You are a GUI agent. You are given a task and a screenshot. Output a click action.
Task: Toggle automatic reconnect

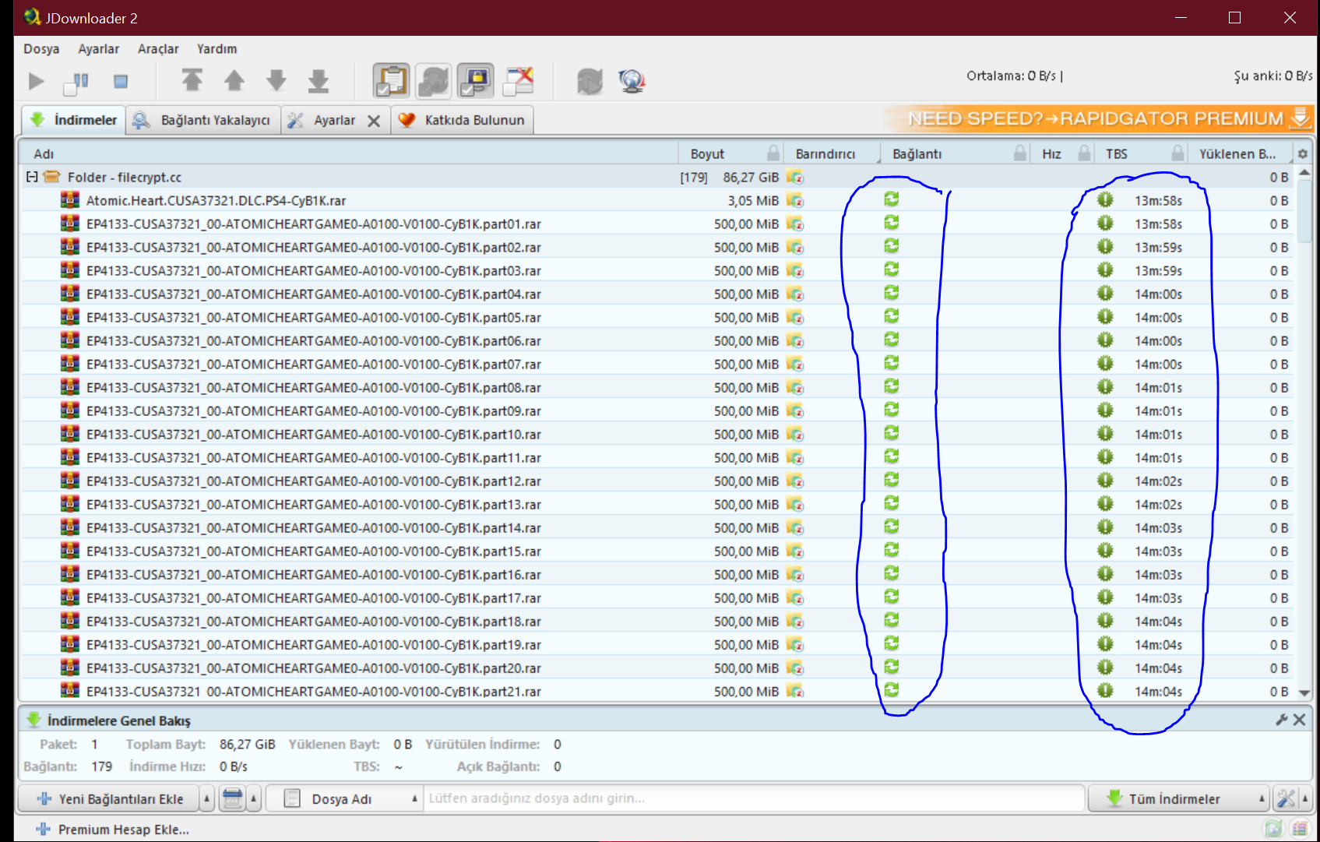pyautogui.click(x=434, y=80)
